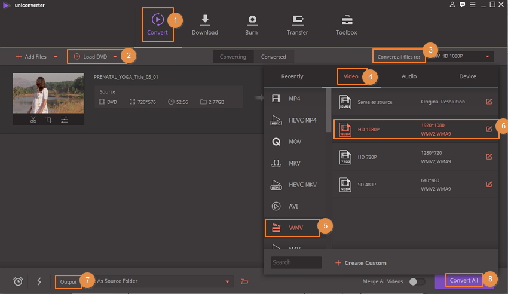Edit the HD 720P preset
The width and height of the screenshot is (508, 294).
click(489, 157)
